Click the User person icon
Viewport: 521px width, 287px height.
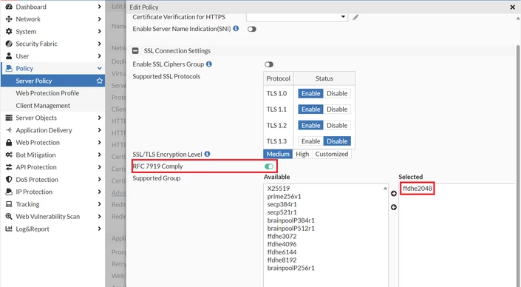pos(9,56)
